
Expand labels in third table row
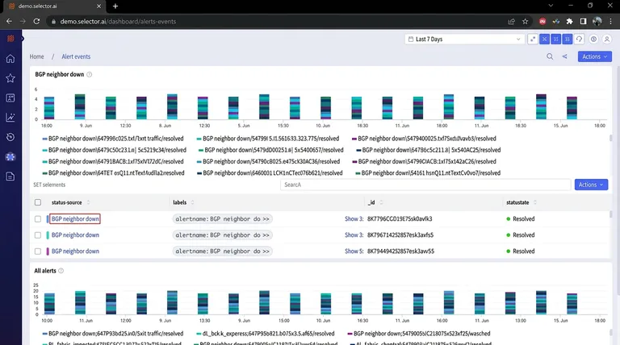[222, 251]
